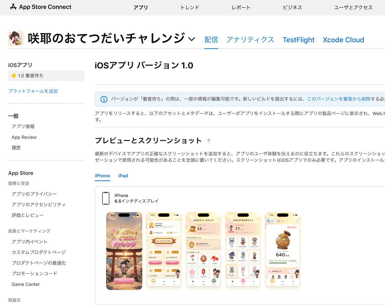
Task: Click the iPhone device outline icon
Action: (x=106, y=198)
